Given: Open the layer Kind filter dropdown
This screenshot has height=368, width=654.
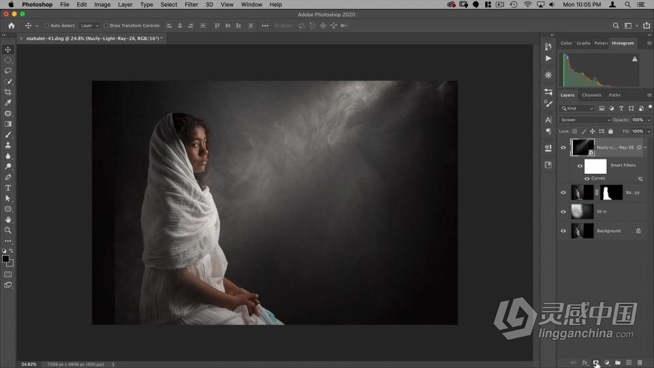Looking at the screenshot, I should 577,108.
